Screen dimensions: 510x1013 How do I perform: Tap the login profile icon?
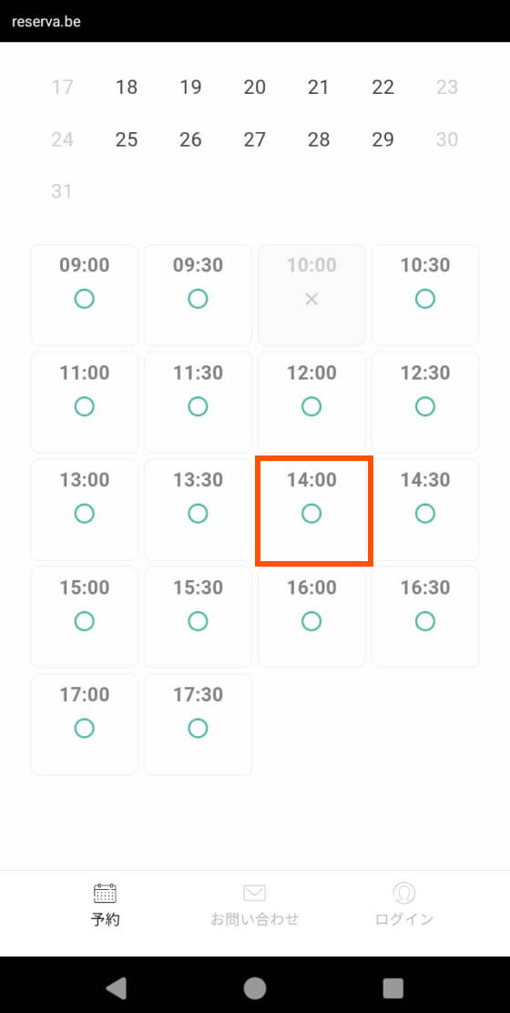pyautogui.click(x=403, y=893)
